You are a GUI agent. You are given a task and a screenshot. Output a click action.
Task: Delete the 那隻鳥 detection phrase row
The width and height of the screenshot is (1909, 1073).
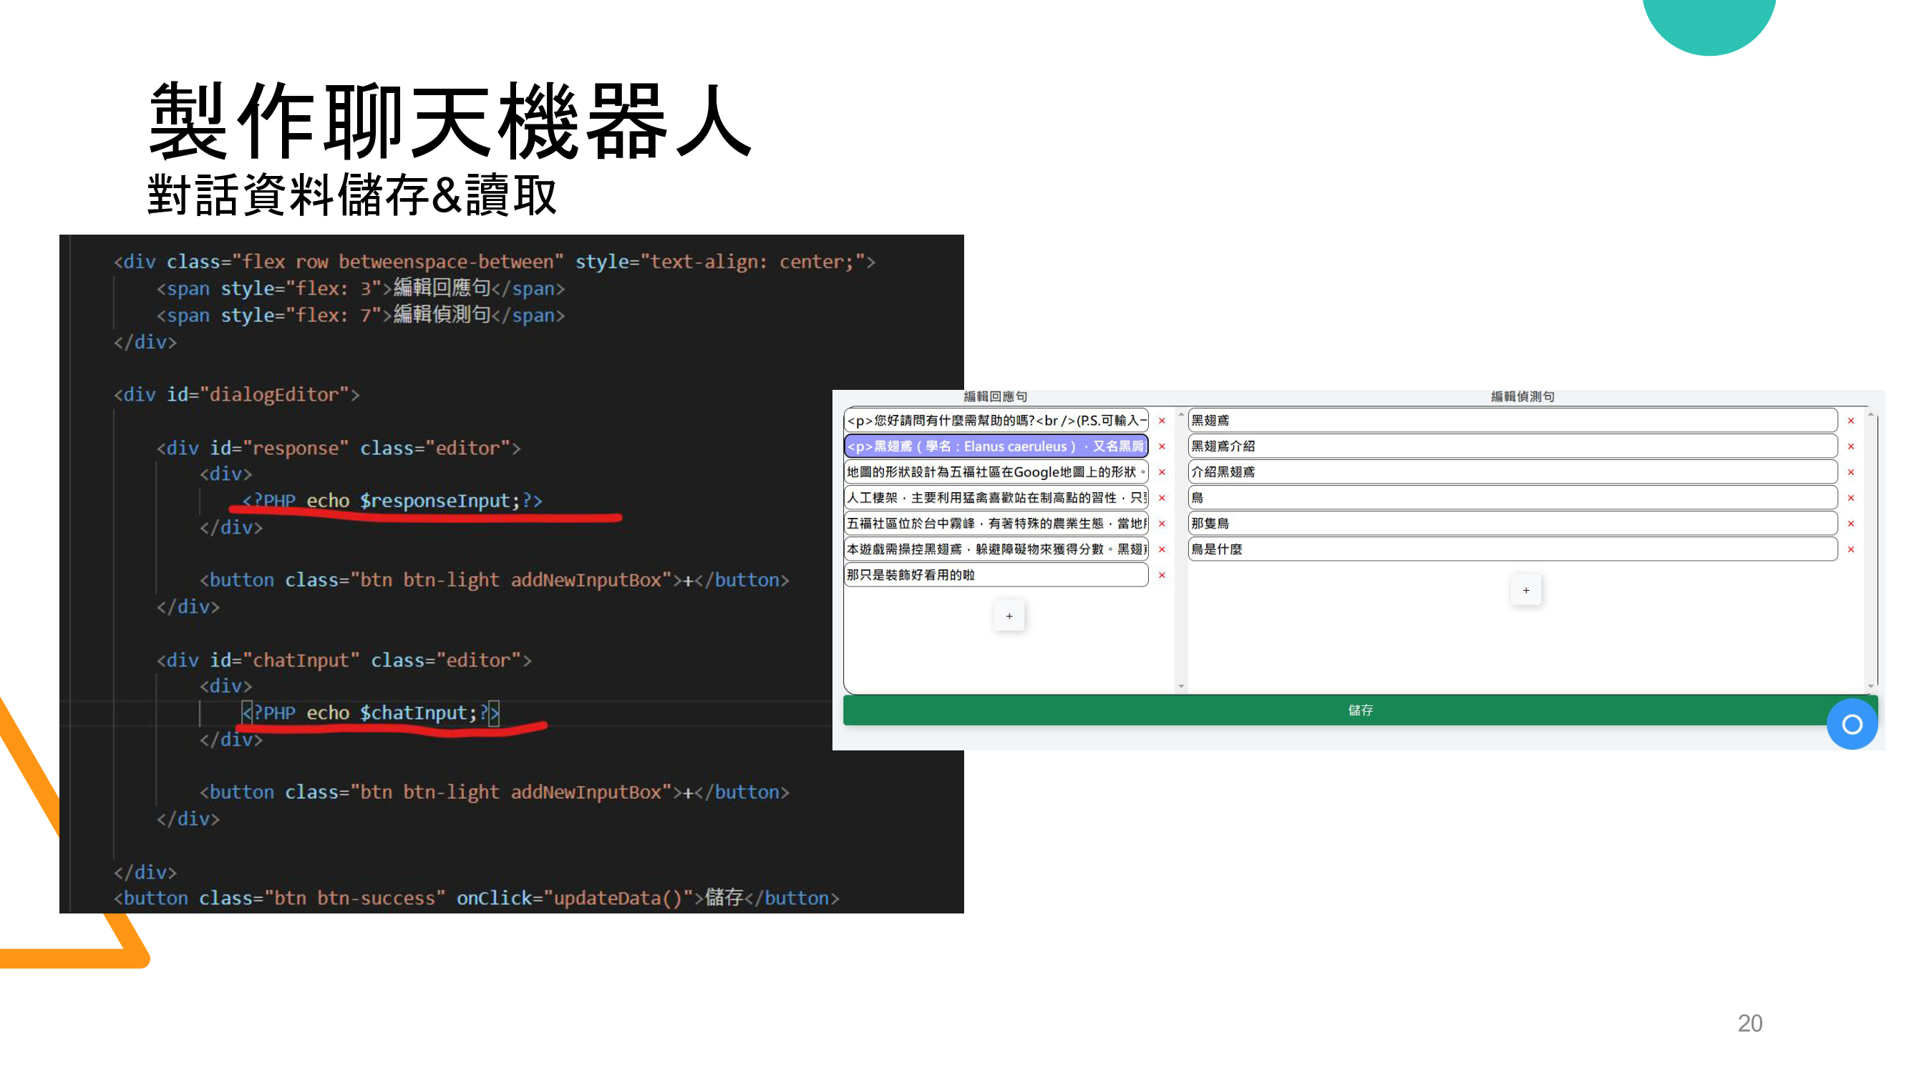pos(1850,524)
